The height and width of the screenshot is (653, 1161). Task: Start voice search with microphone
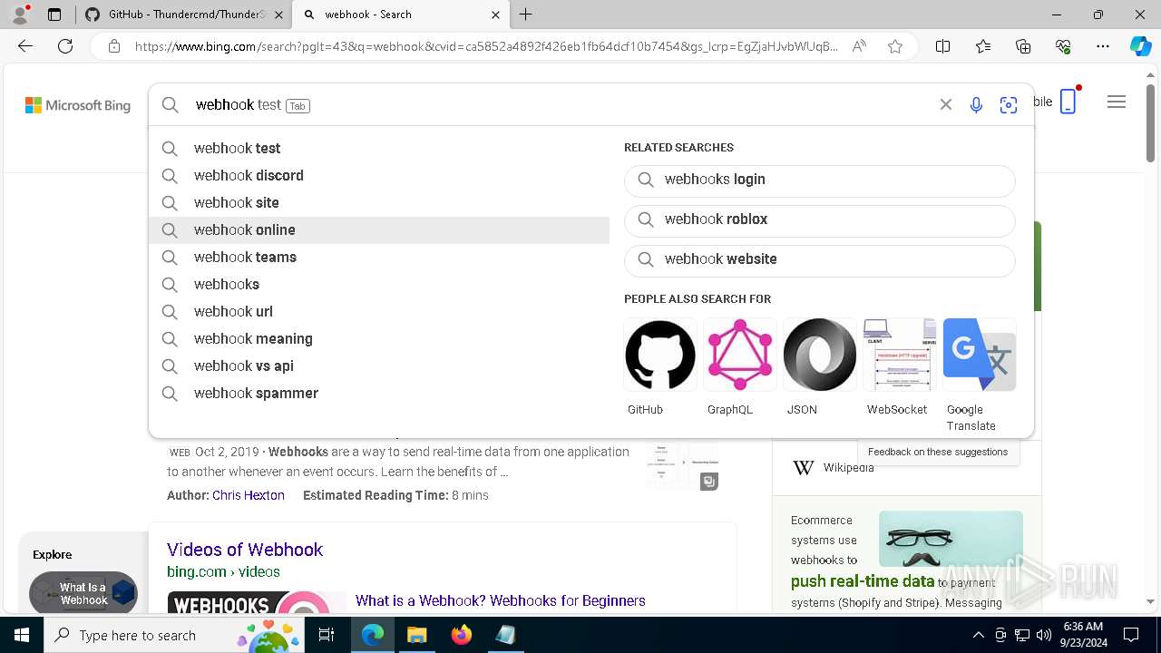click(x=976, y=105)
